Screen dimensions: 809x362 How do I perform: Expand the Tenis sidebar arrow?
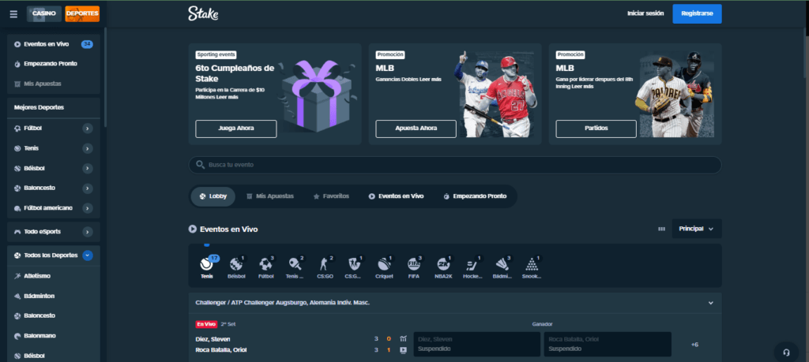point(88,148)
